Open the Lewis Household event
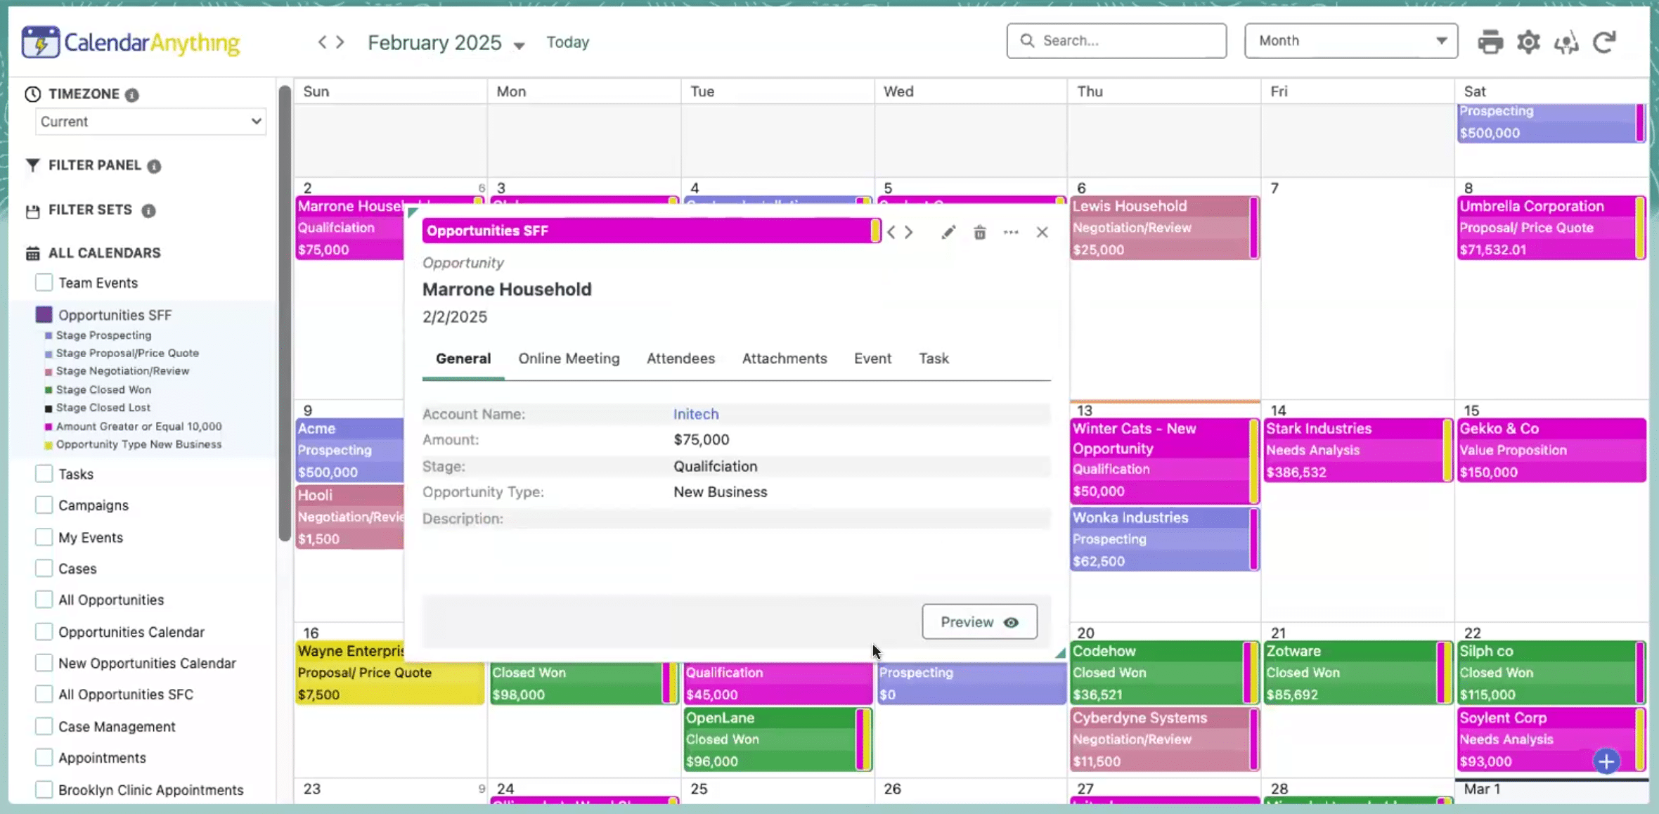Viewport: 1659px width, 814px height. click(x=1165, y=228)
